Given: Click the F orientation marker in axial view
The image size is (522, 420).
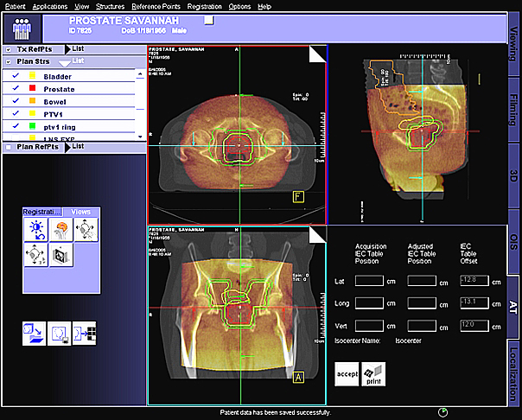Looking at the screenshot, I should (298, 197).
